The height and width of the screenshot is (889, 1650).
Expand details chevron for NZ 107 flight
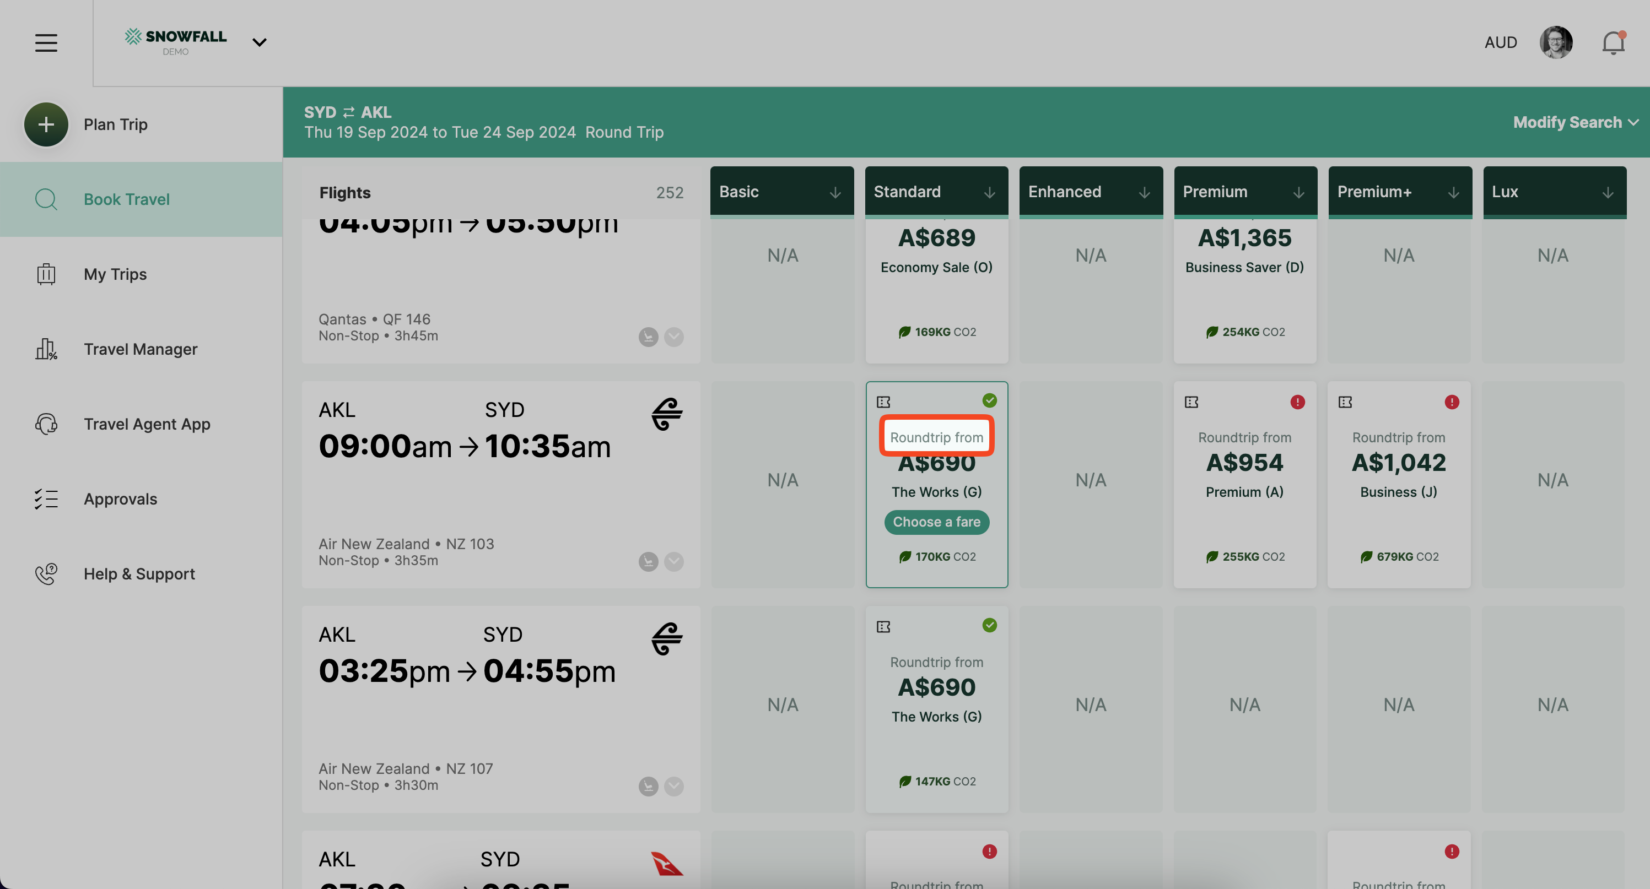tap(673, 786)
